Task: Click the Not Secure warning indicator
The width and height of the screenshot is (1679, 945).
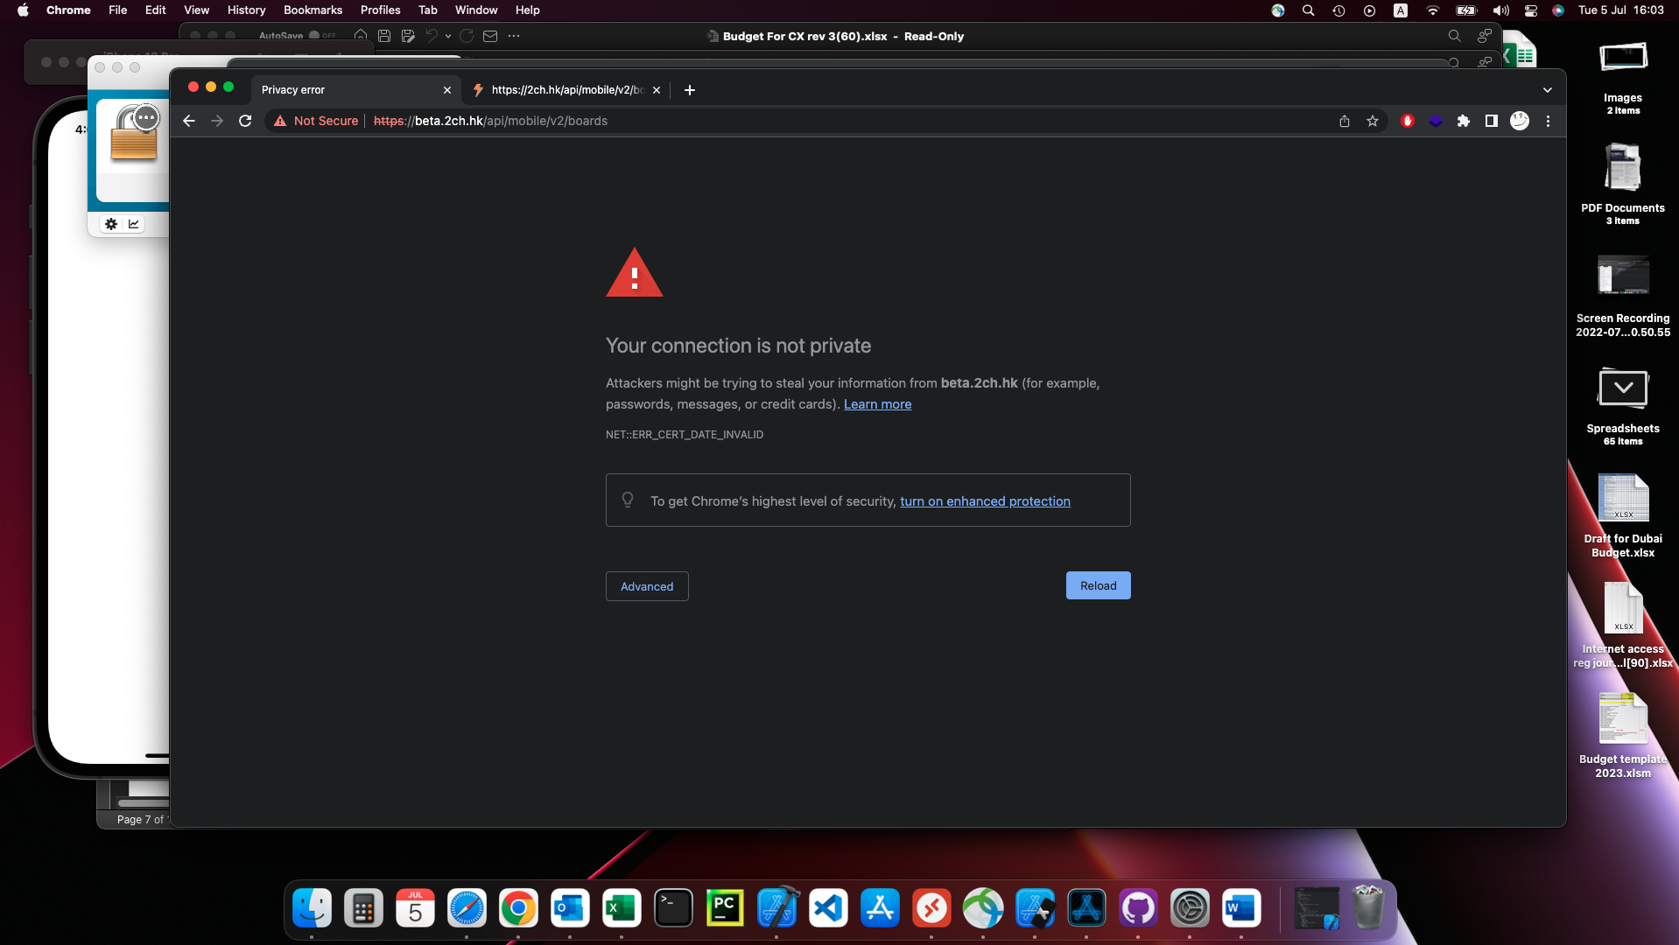Action: (x=316, y=121)
